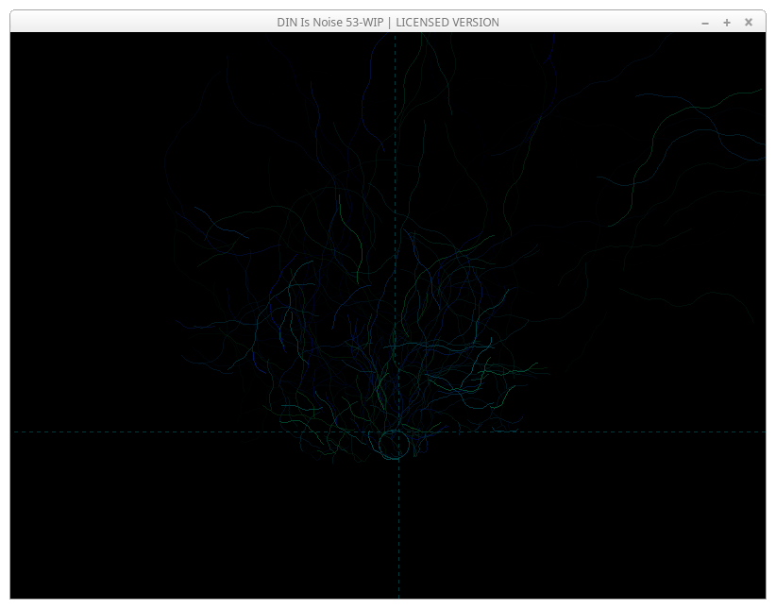Screen dimensions: 776x609
Task: Maximize the DIN Is Noise window
Action: click(727, 22)
